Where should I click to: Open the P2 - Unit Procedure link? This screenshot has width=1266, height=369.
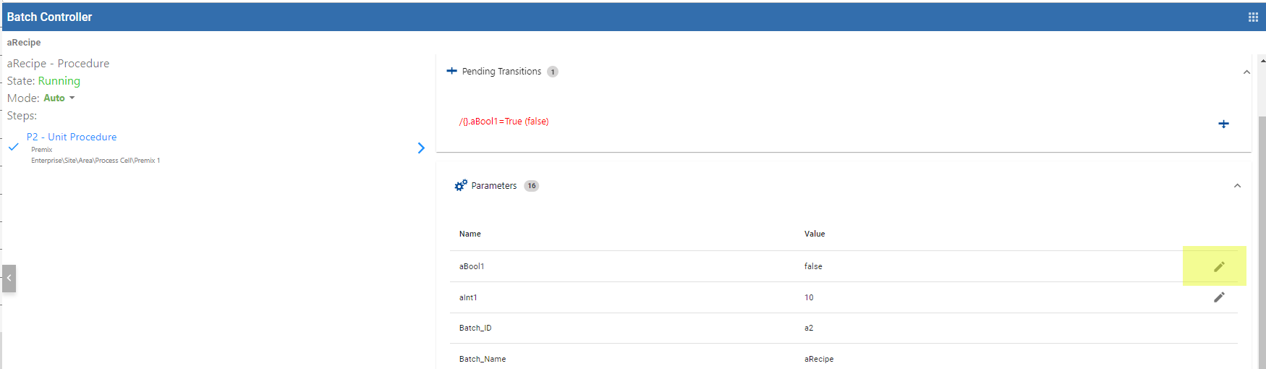click(x=72, y=137)
